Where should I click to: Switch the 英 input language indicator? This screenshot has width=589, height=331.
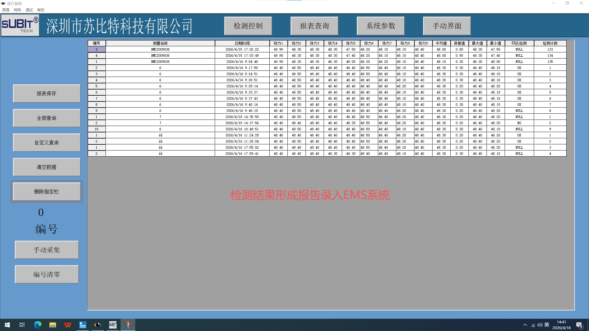pyautogui.click(x=547, y=325)
